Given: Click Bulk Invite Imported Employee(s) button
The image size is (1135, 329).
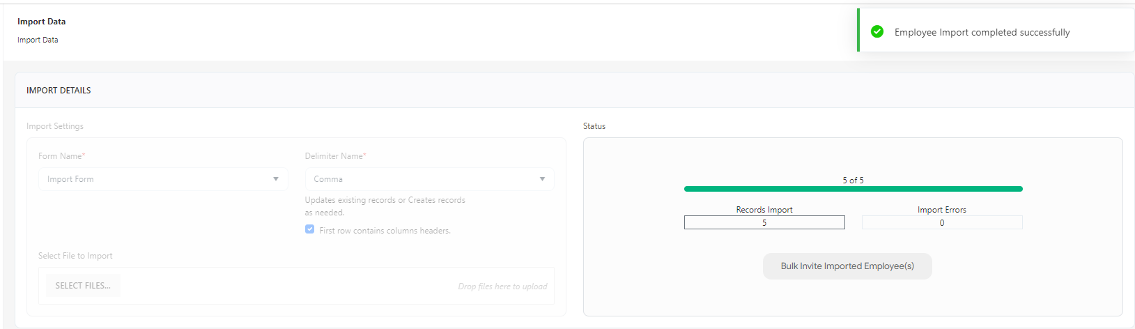Looking at the screenshot, I should click(847, 266).
